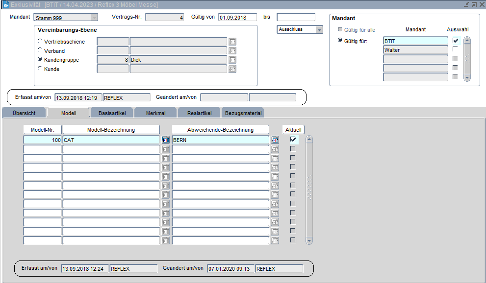Click lookup icon beside Abweichende-Bezeichnung BERN

(275, 140)
